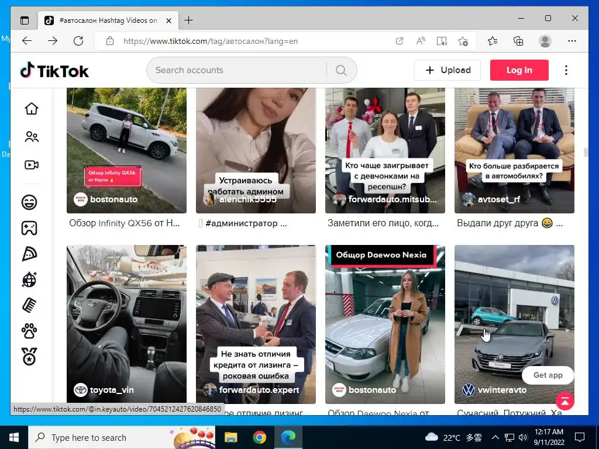
Task: Open the toyota_vin interior video thumbnail
Action: pos(126,324)
